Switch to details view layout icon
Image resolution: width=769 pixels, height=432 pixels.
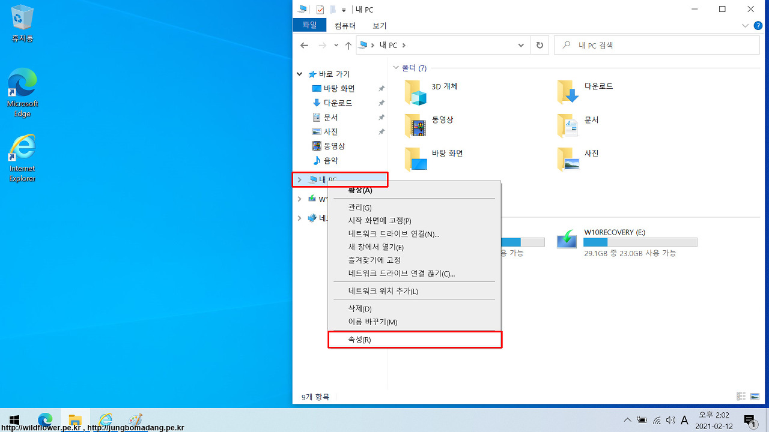pyautogui.click(x=741, y=397)
